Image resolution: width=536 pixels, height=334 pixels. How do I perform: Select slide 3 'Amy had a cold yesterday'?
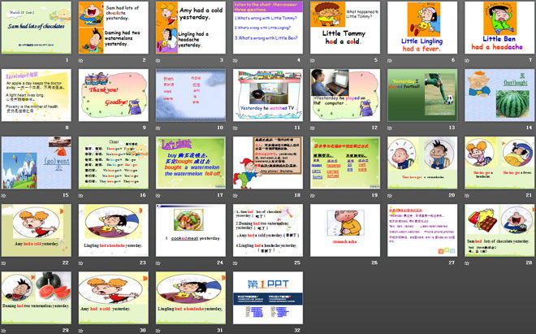click(191, 28)
